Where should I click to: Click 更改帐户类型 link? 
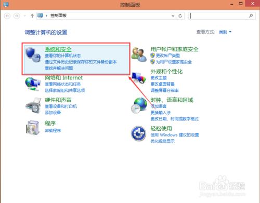coord(168,56)
